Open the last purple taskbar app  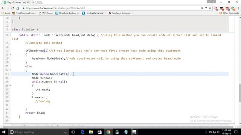point(134,132)
